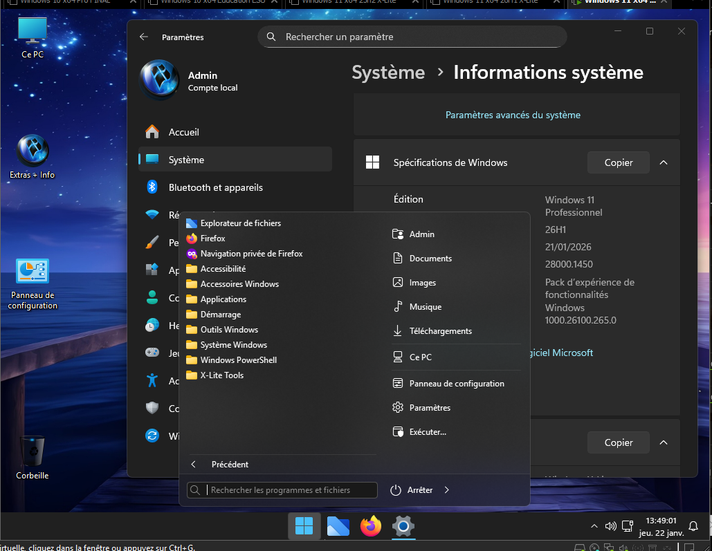Open Firefox from the start menu list
The height and width of the screenshot is (551, 712).
pyautogui.click(x=212, y=239)
